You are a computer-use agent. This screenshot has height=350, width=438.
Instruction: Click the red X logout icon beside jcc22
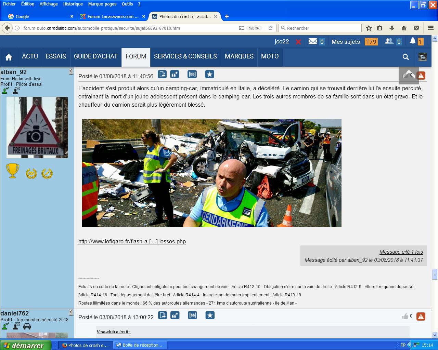pos(298,42)
